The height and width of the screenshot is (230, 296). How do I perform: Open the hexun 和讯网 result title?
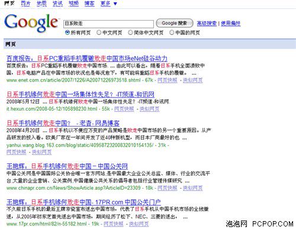coord(81,95)
